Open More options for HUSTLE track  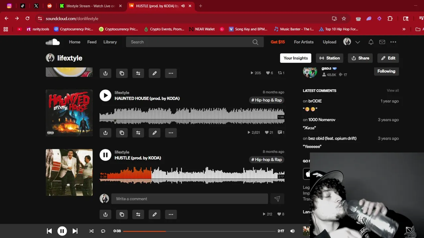pos(171,214)
